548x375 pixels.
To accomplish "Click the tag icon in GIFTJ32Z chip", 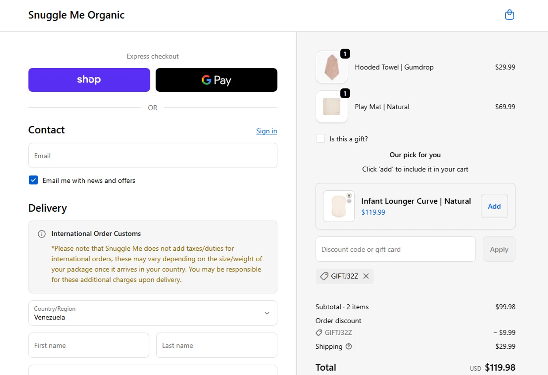I will (324, 276).
